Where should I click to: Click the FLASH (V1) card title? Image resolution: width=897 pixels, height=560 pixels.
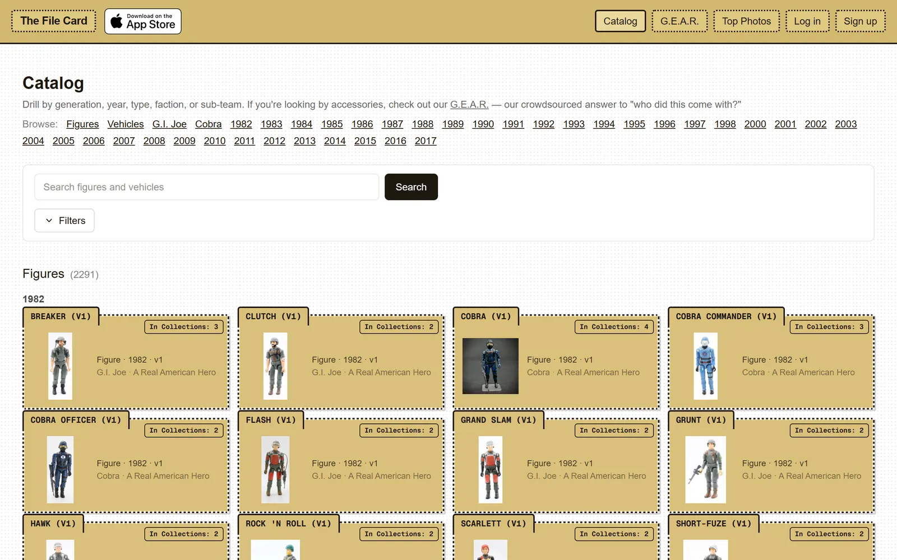pos(270,420)
